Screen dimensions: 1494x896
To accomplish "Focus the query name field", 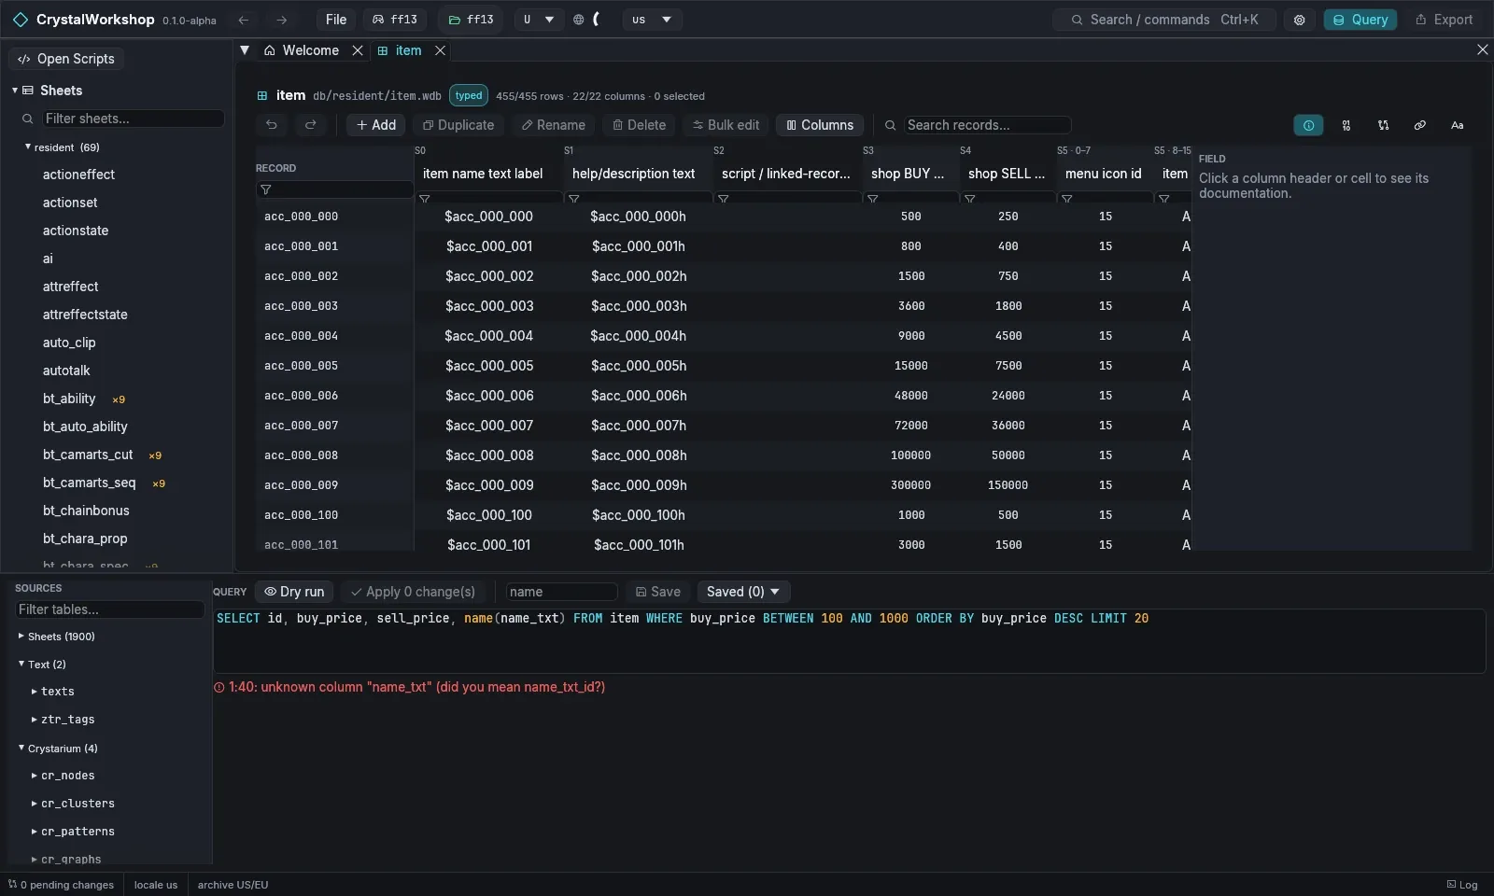I will coord(561,592).
